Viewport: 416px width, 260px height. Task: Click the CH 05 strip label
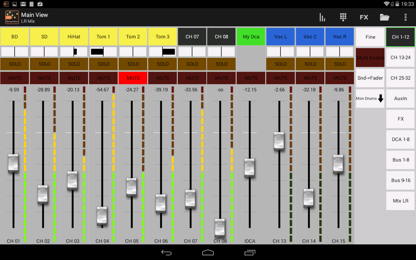(x=132, y=241)
